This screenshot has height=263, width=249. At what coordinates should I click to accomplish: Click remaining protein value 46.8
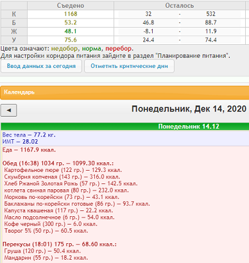(148, 22)
